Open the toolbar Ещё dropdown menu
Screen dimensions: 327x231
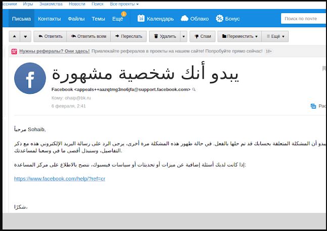[x=275, y=36]
